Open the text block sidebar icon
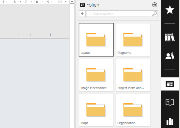The width and height of the screenshot is (180, 128). (x=170, y=103)
